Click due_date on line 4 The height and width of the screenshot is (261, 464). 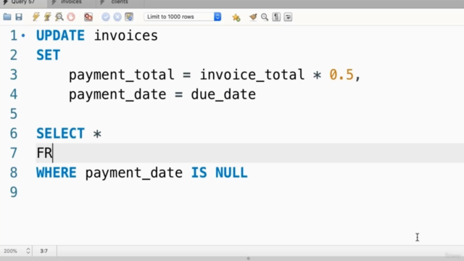tap(223, 95)
